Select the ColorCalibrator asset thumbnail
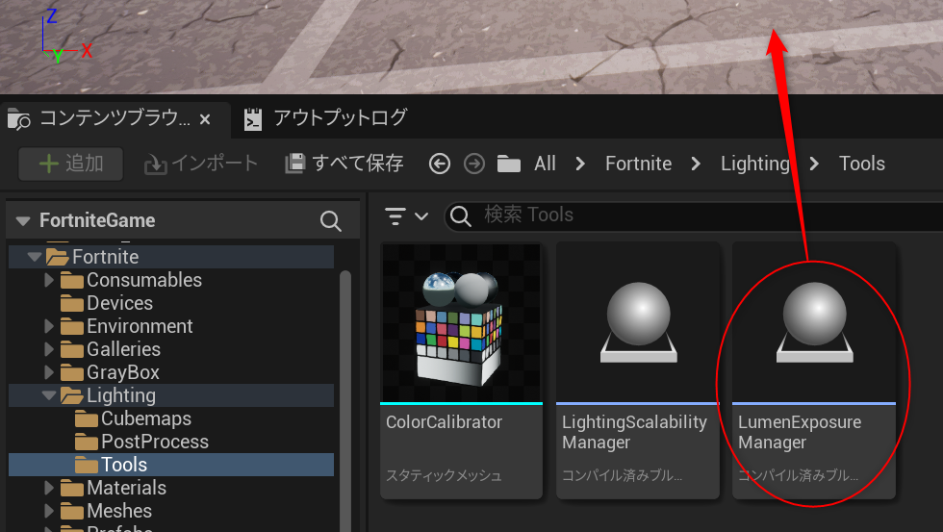 pyautogui.click(x=461, y=323)
